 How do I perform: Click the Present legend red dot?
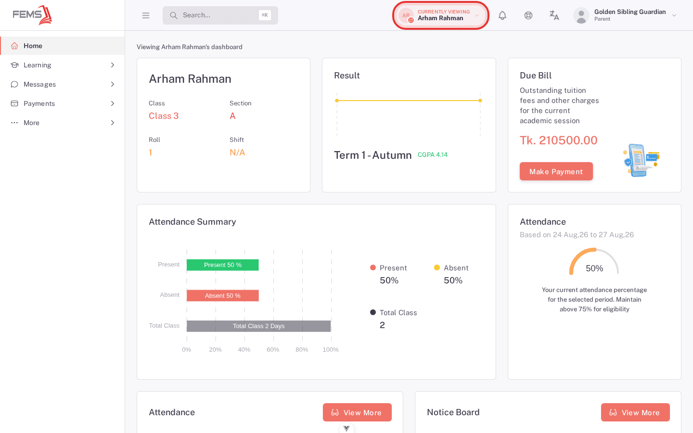[x=373, y=267]
